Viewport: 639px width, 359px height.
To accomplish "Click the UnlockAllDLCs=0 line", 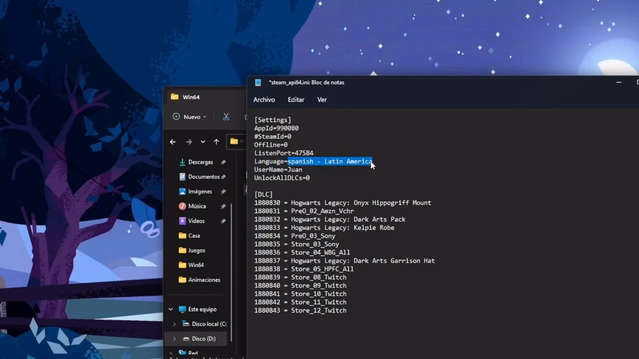I will point(282,178).
